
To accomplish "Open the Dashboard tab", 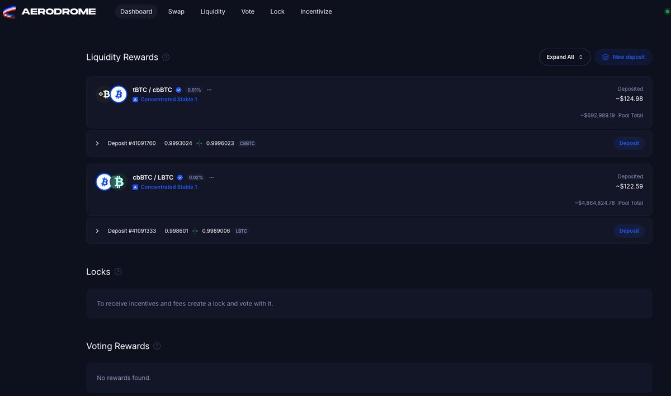I will [x=136, y=11].
